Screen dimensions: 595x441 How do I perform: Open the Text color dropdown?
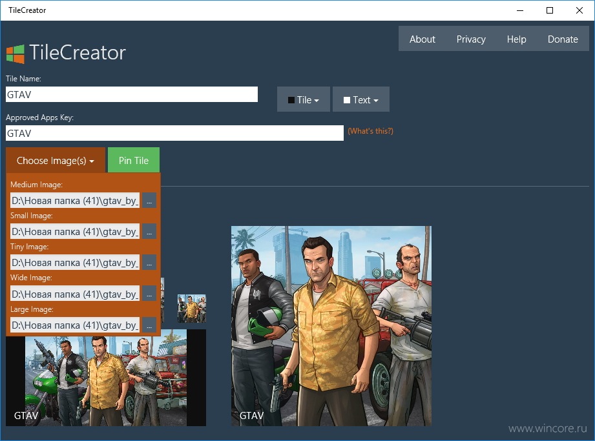[x=361, y=99]
